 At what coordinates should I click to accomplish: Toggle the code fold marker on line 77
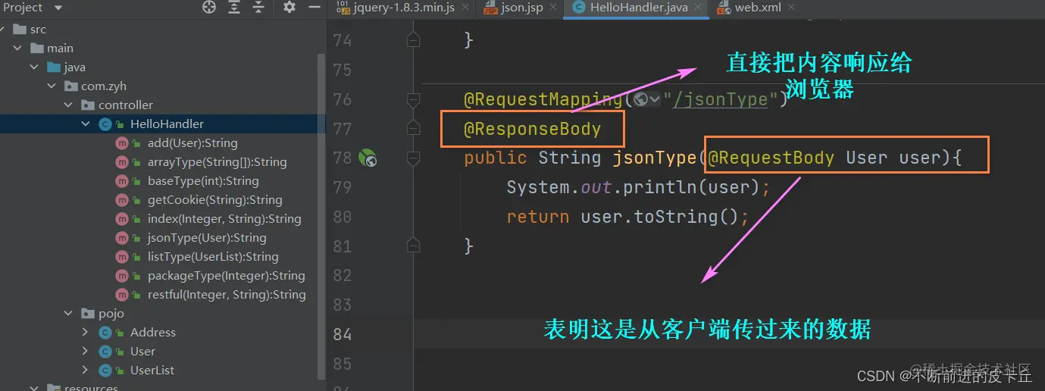(x=413, y=128)
